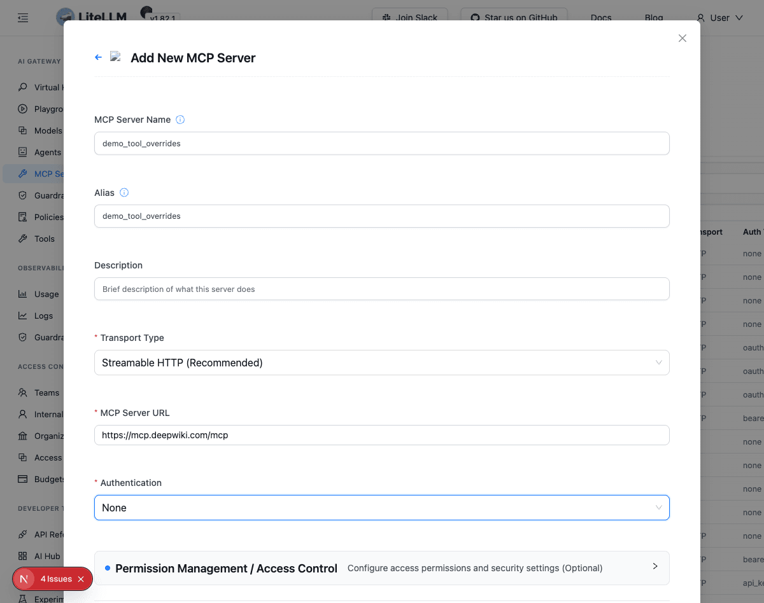This screenshot has height=603, width=764.
Task: Click the API Reference icon in sidebar
Action: pyautogui.click(x=23, y=534)
